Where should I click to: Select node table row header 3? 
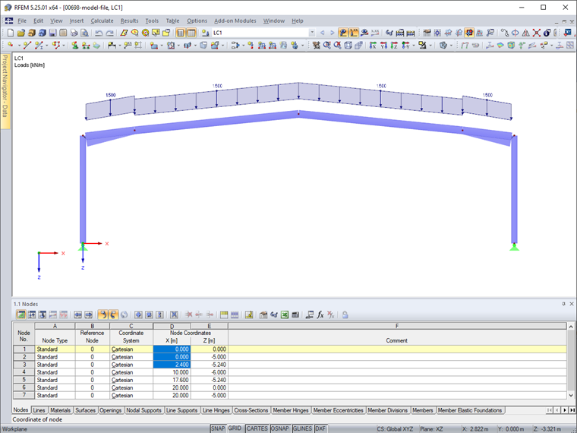24,365
